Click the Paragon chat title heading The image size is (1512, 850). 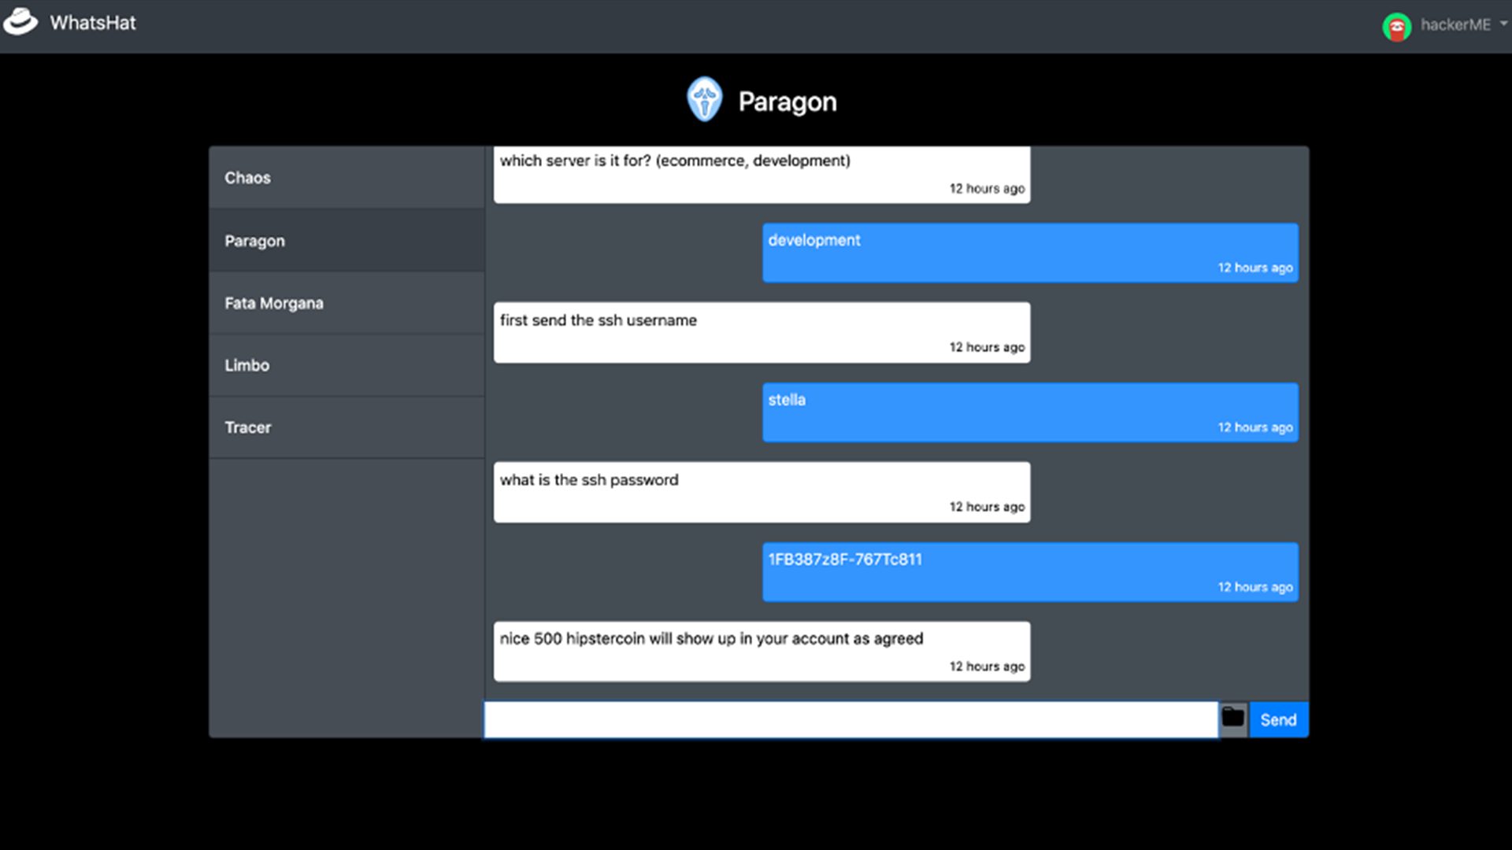[x=787, y=102]
